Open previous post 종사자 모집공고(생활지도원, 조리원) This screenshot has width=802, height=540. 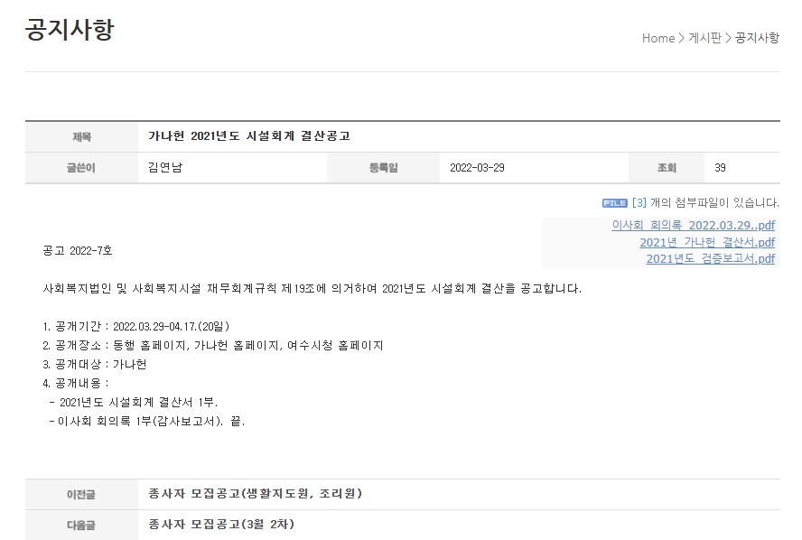point(255,493)
